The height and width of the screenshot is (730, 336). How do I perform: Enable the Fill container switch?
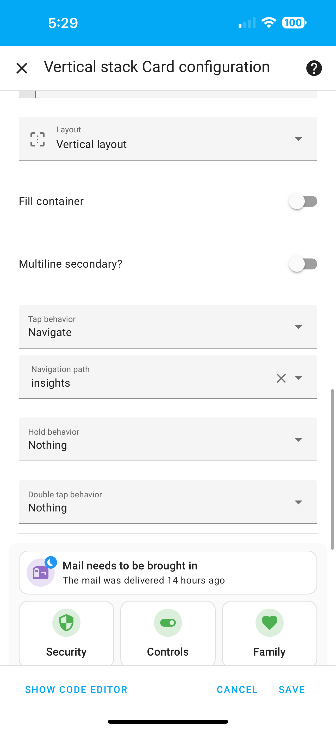coord(303,201)
